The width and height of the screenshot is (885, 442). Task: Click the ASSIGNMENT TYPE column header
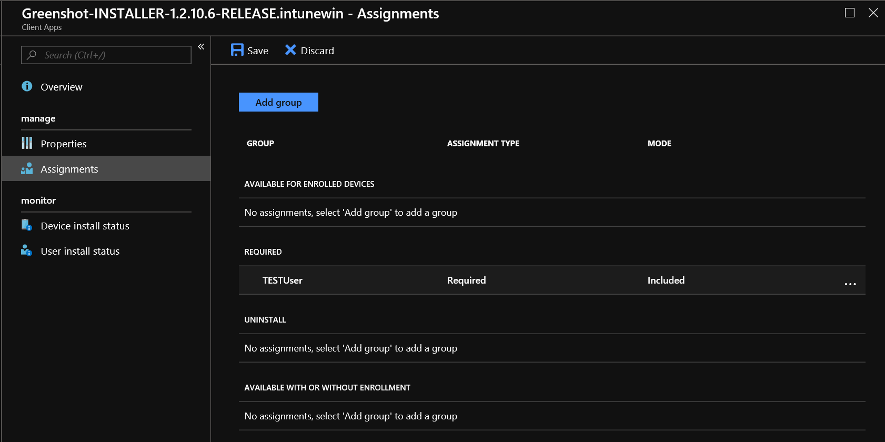tap(483, 143)
